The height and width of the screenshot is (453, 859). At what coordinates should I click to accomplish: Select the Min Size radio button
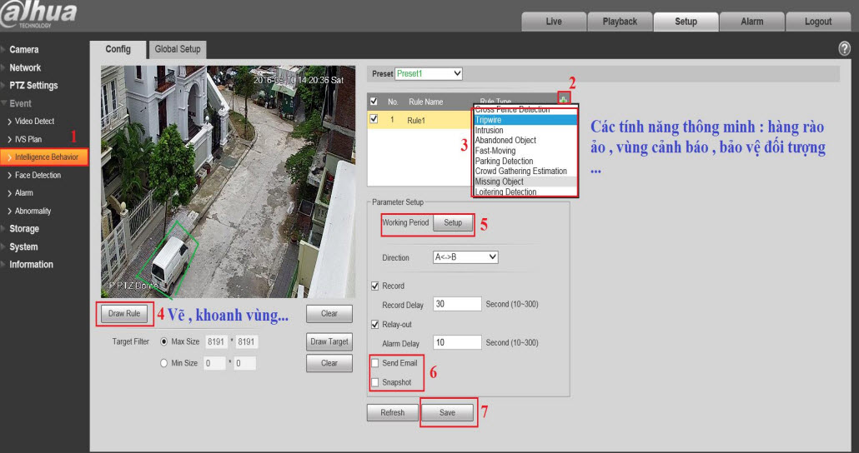[x=163, y=363]
